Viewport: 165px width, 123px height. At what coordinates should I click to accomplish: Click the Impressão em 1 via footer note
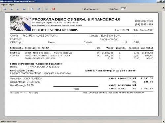[x=24, y=93]
